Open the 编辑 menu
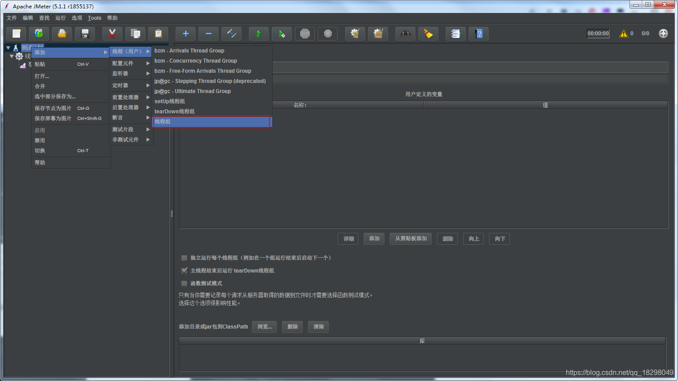This screenshot has width=678, height=381. 28,18
